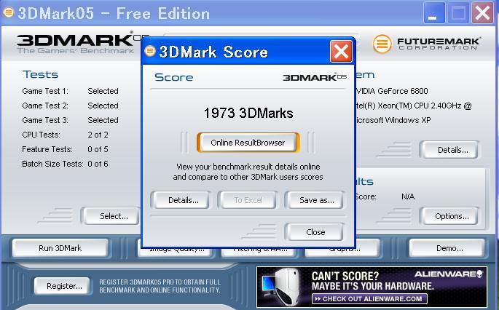Click the Game Test 1 Selected value
The height and width of the screenshot is (310, 499).
[x=103, y=91]
